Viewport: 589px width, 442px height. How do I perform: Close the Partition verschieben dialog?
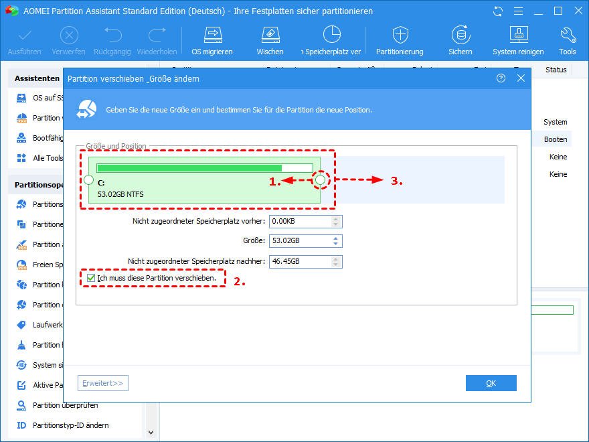521,78
